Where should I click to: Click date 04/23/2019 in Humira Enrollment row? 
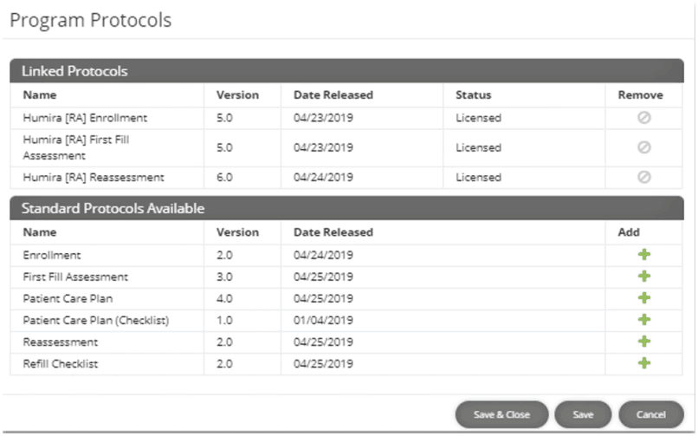click(323, 118)
